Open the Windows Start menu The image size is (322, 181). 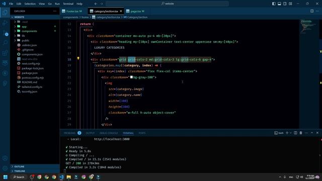click(x=6, y=177)
